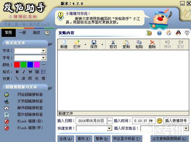
Task: Click the 全选(A) button
Action: click(66, 139)
